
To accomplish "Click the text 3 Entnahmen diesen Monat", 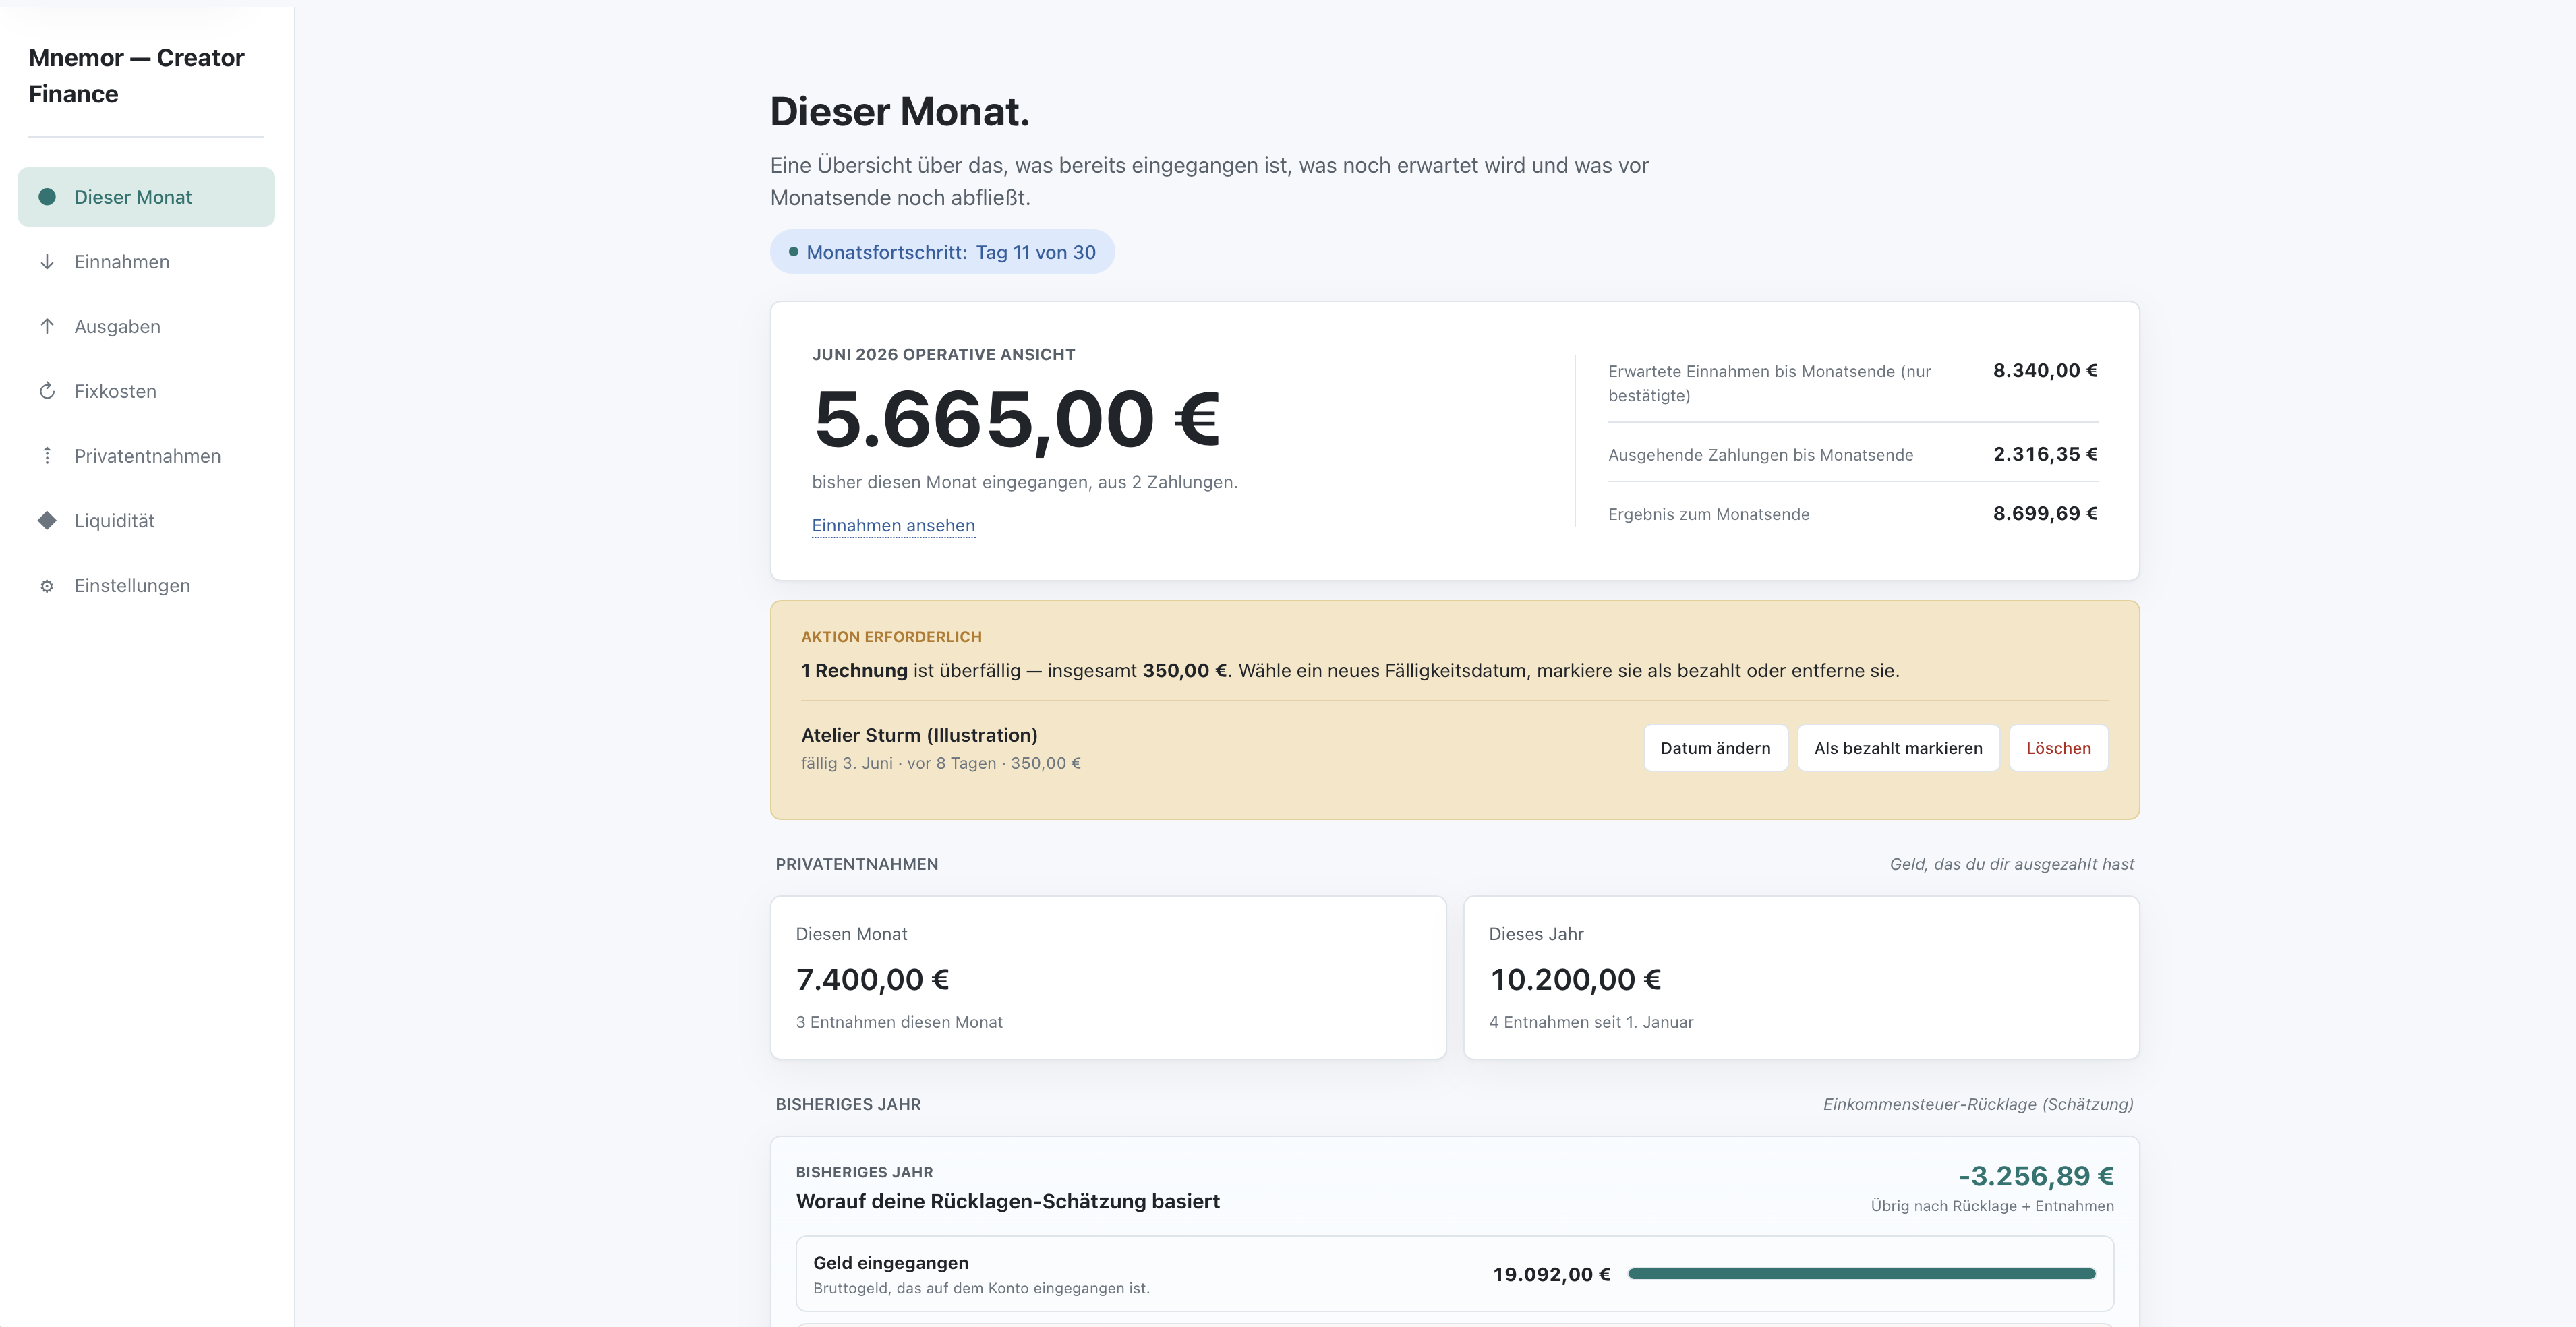I will tap(899, 1022).
